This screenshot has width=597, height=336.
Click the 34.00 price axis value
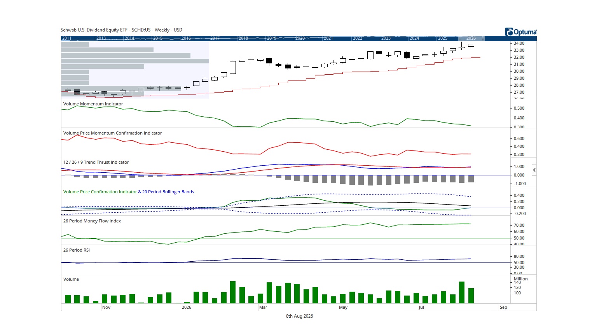[519, 43]
